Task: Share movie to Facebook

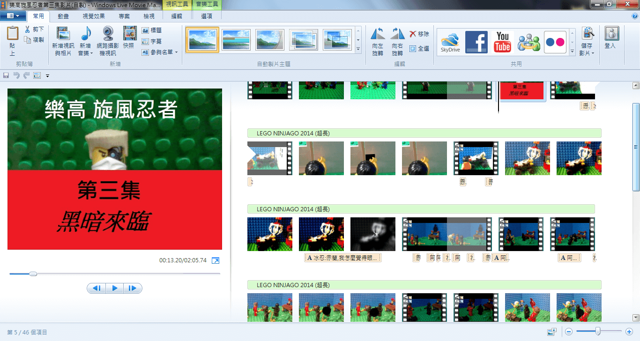Action: (x=476, y=42)
